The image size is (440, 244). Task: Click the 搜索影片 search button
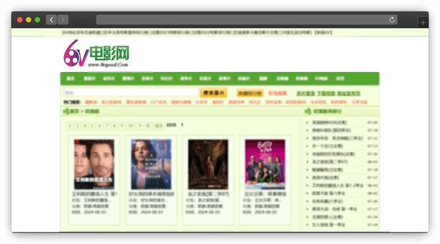pos(213,93)
